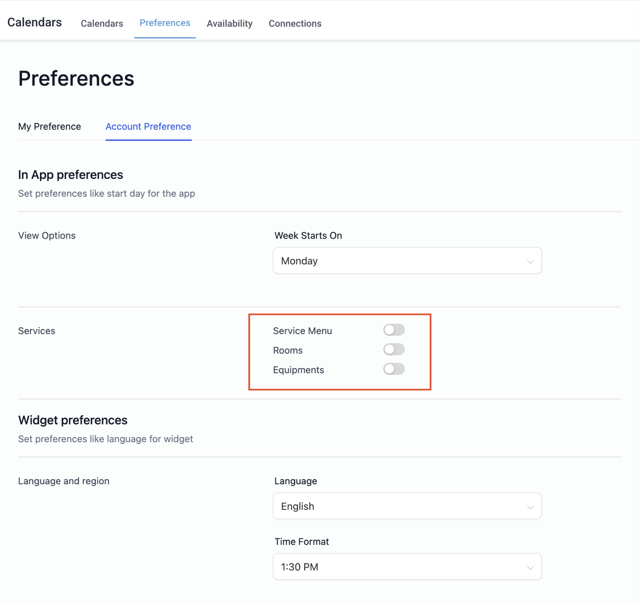The image size is (640, 603).
Task: Open the Week Starts On dropdown
Action: tap(407, 260)
